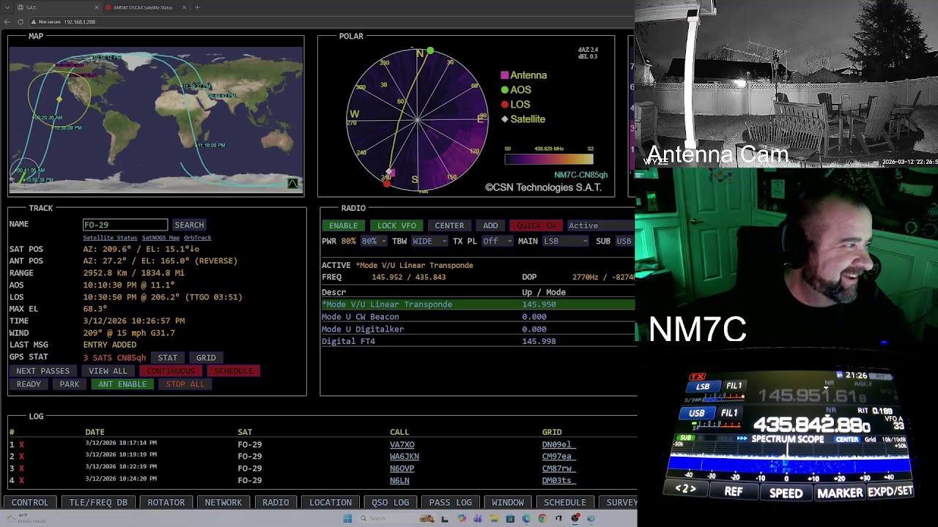This screenshot has height=527, width=938.
Task: Delete log entry 2 with red X
Action: (x=21, y=456)
